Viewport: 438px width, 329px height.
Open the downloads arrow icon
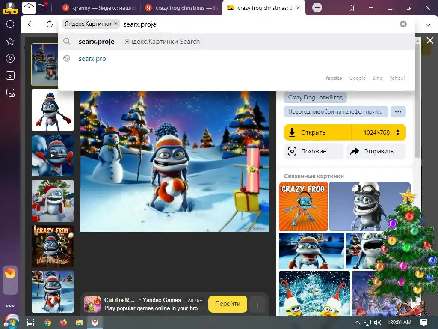428,24
